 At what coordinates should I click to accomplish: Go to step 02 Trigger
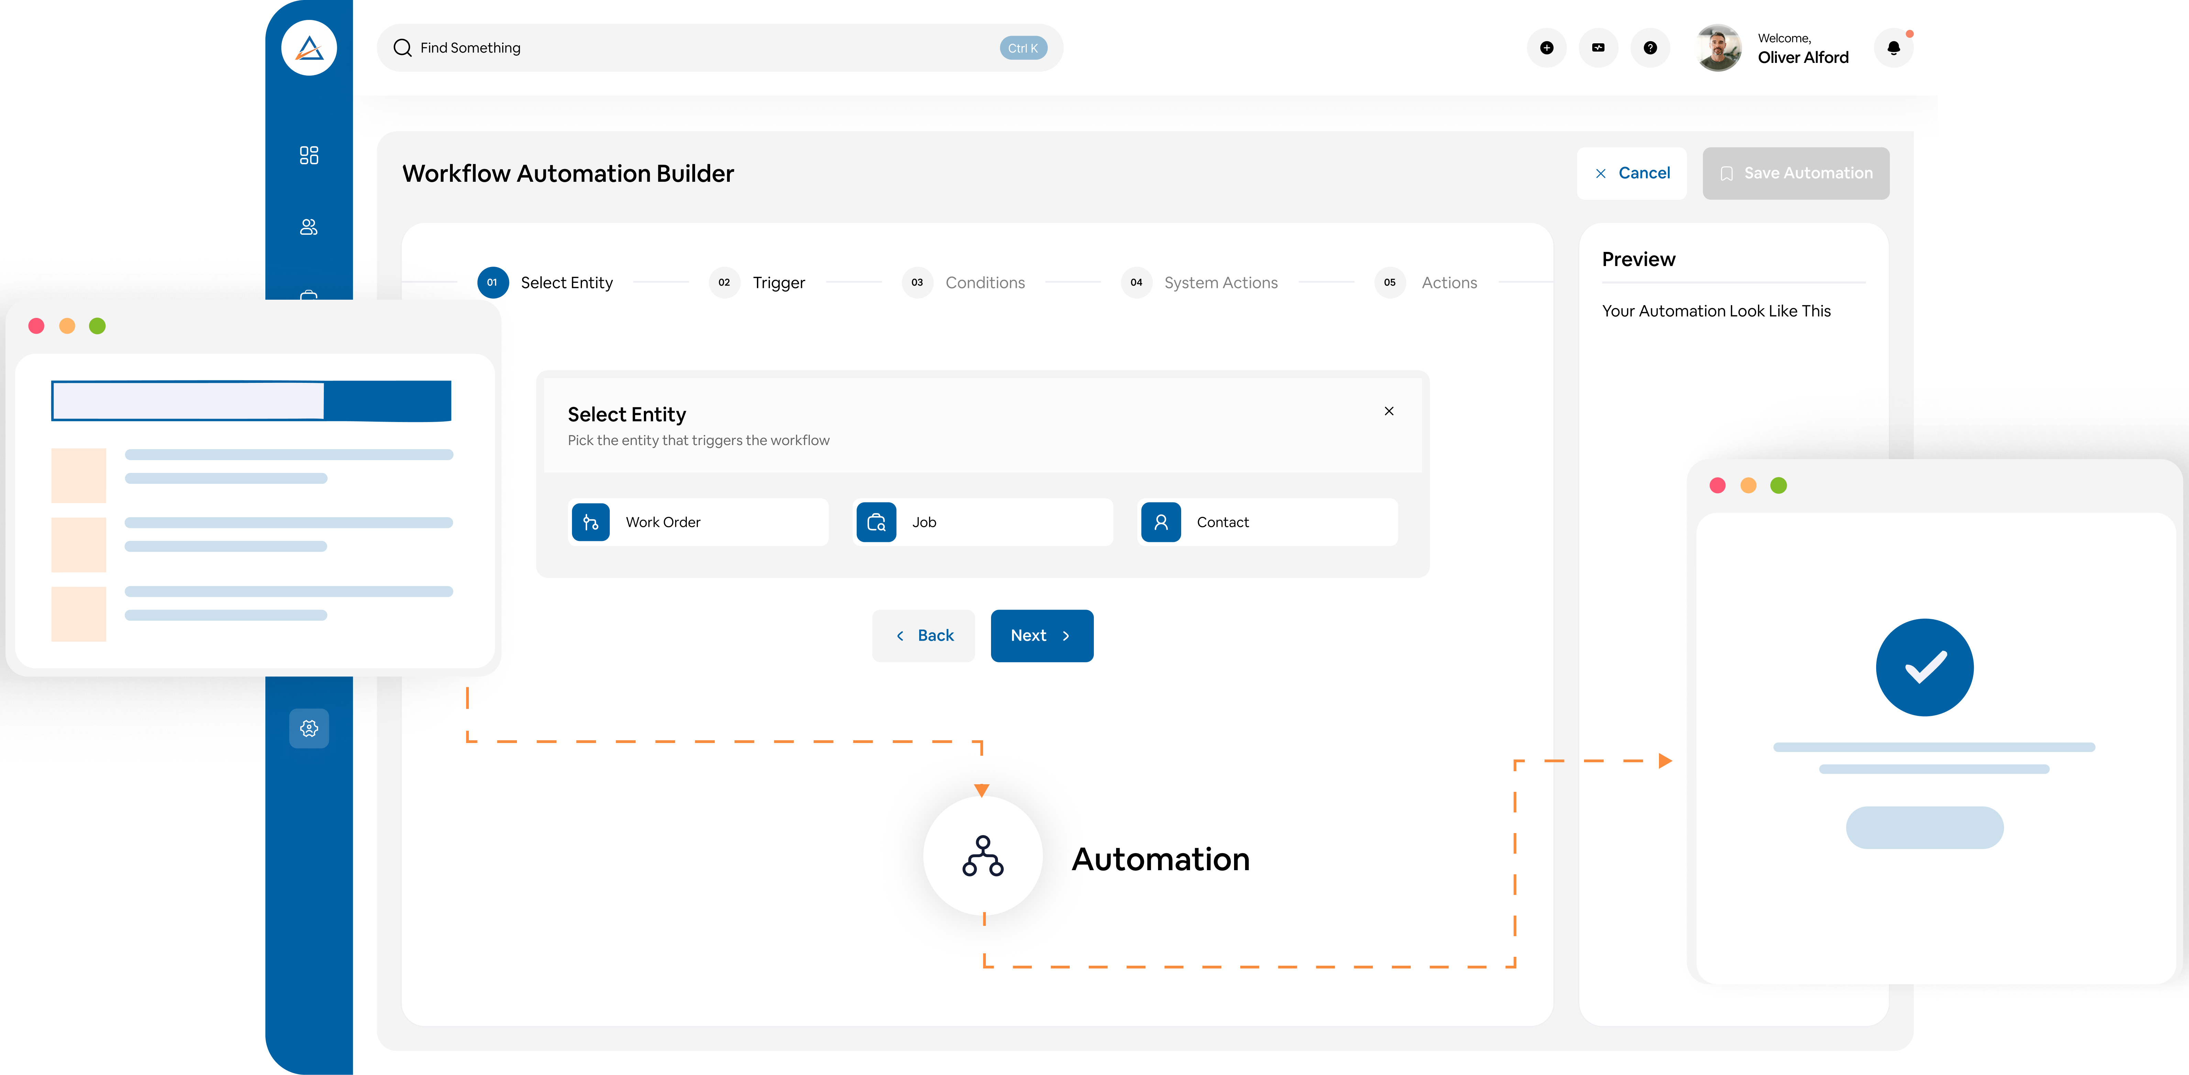coord(758,282)
